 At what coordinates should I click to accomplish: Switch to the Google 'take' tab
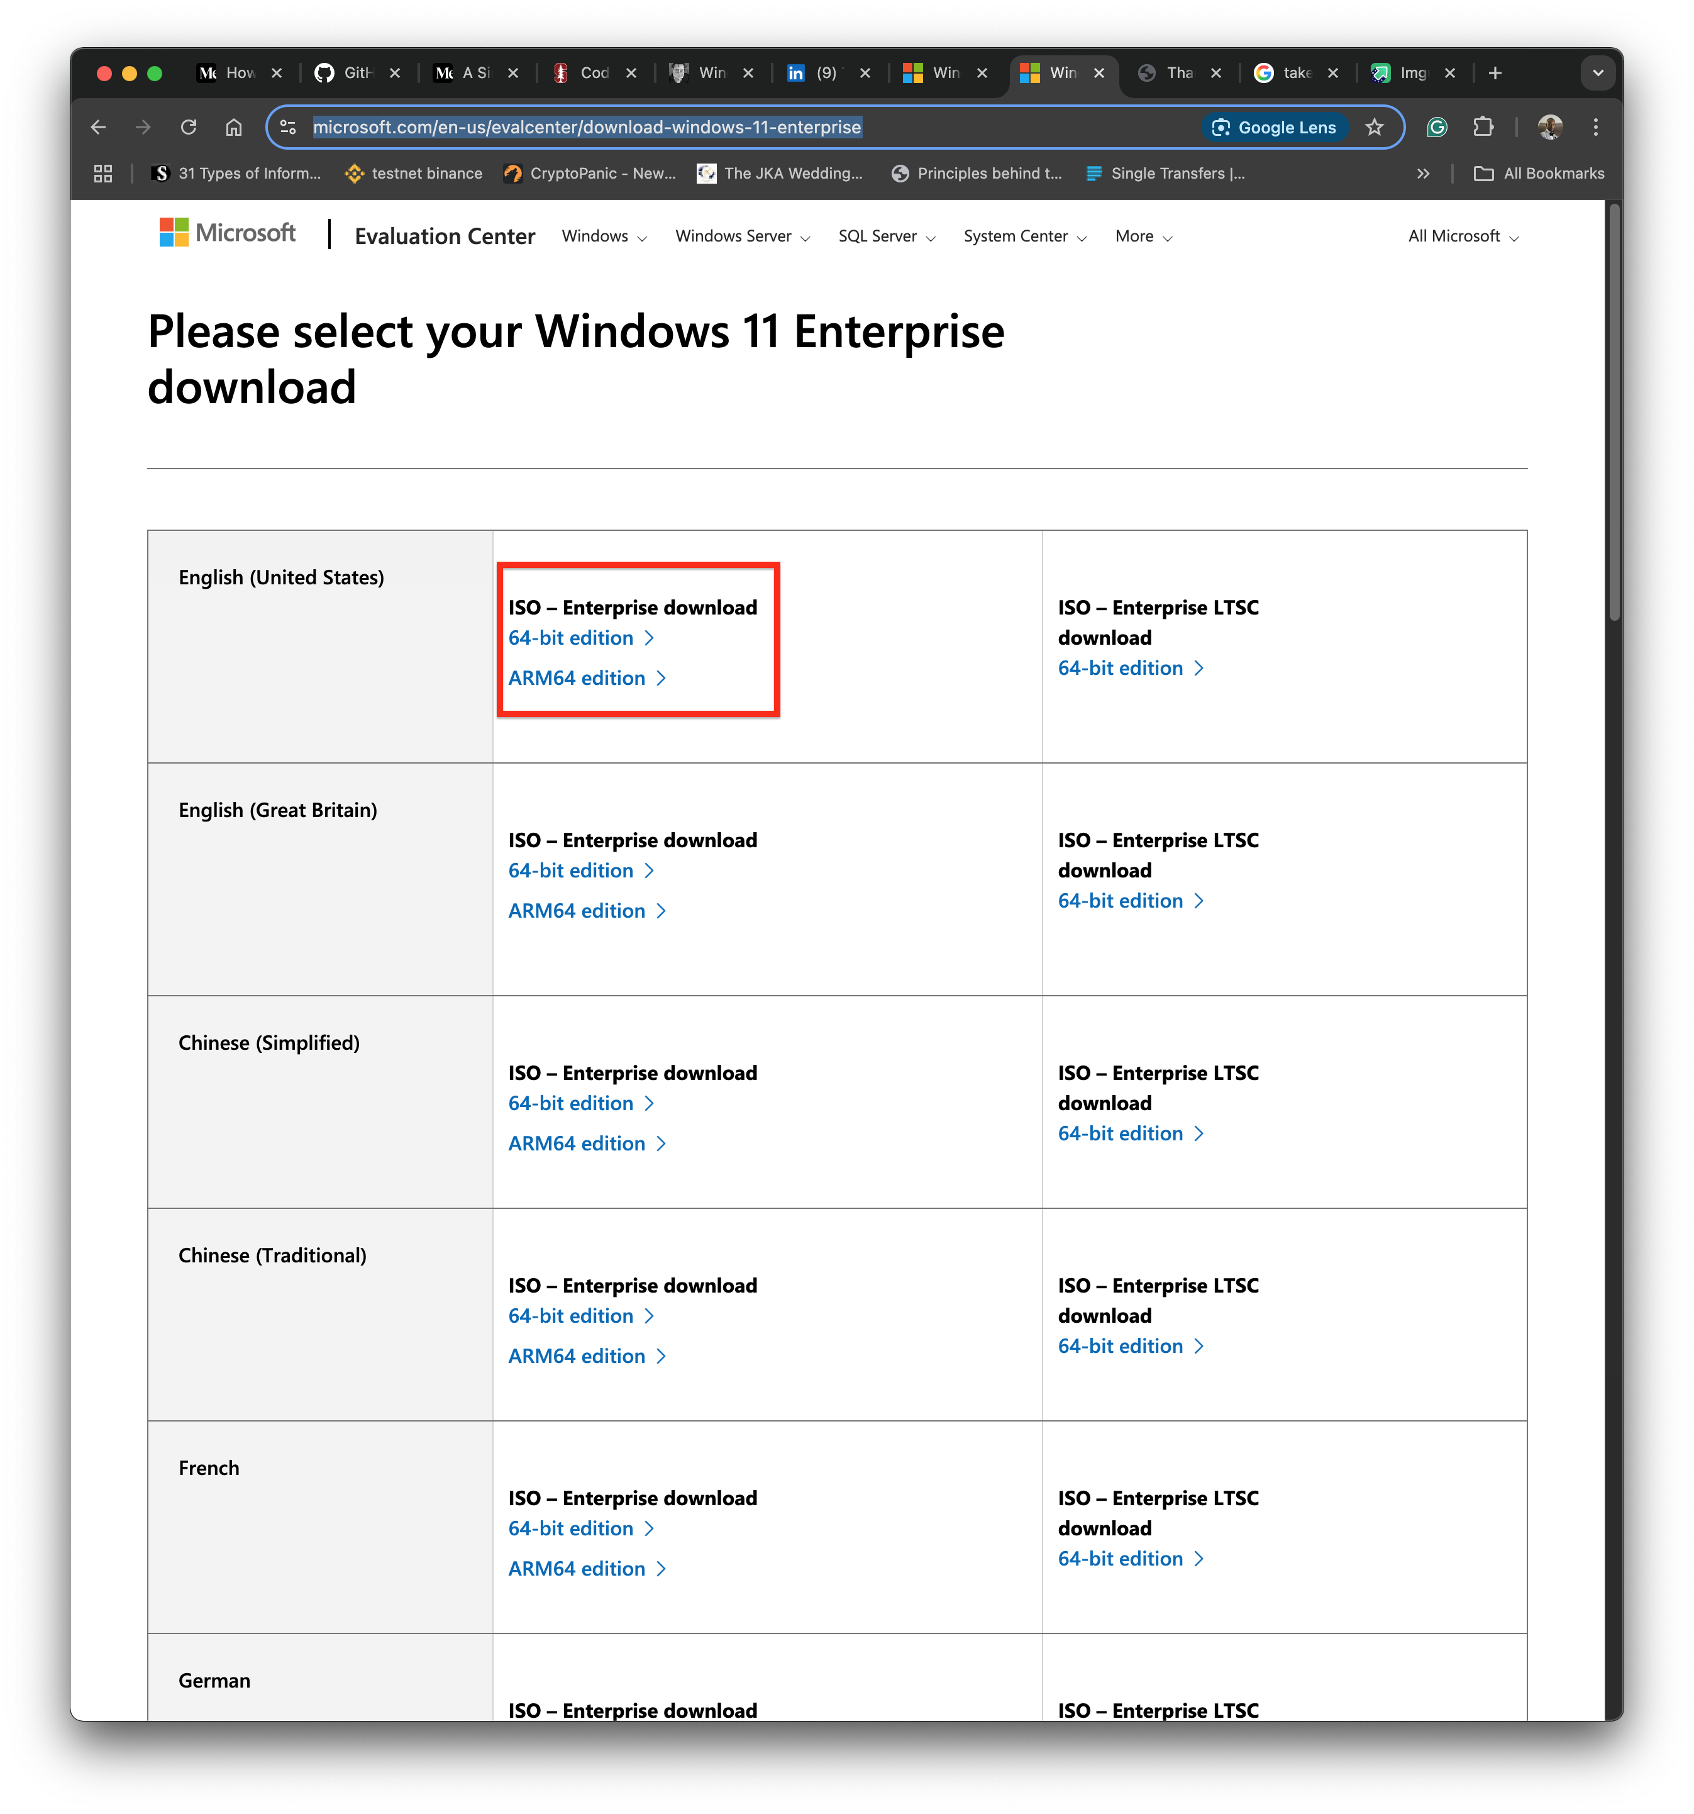tap(1285, 73)
